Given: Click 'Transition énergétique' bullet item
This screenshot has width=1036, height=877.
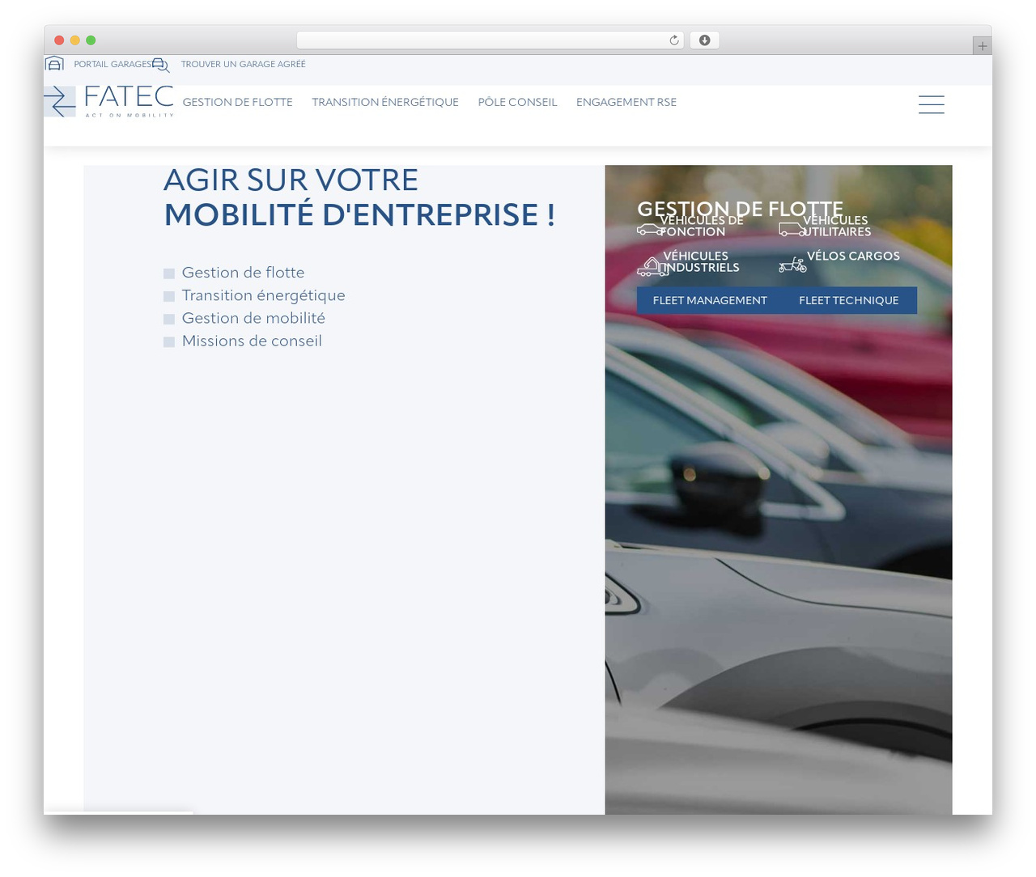Looking at the screenshot, I should [263, 295].
